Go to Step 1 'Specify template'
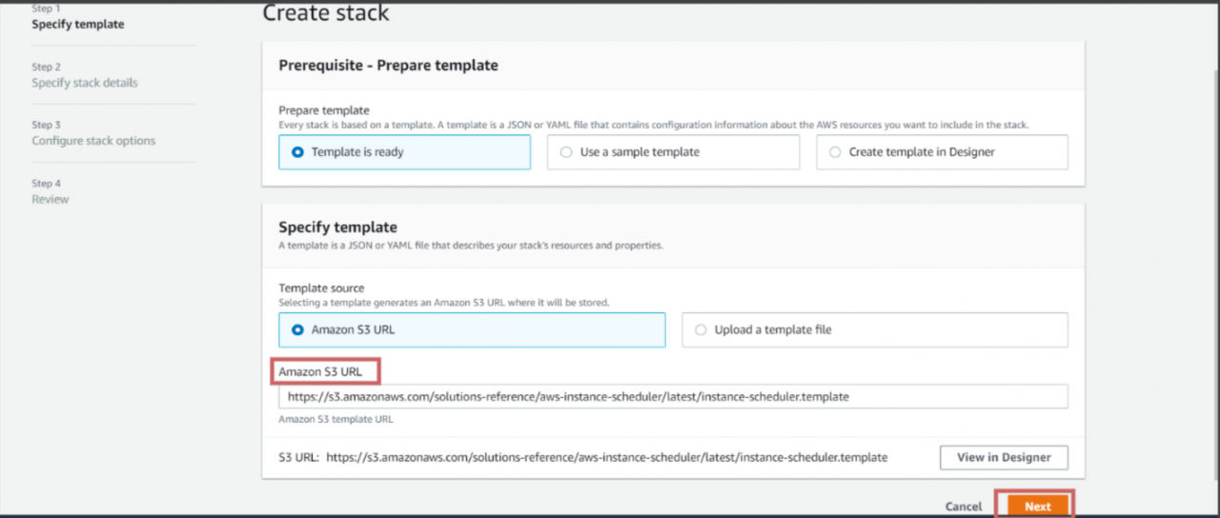Screen dimensions: 1220x518 click(78, 25)
